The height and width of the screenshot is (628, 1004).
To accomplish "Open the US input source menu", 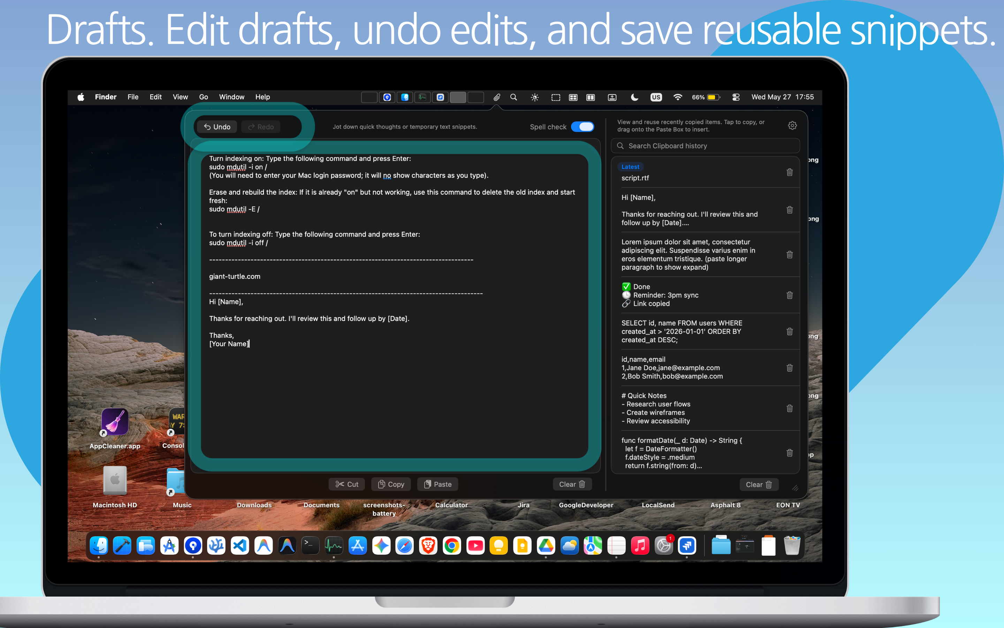I will (x=656, y=97).
